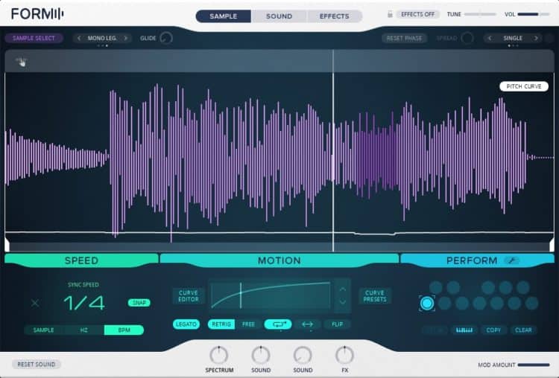Enable the loop playback icon
Viewport: 559px width, 378px height.
click(278, 324)
